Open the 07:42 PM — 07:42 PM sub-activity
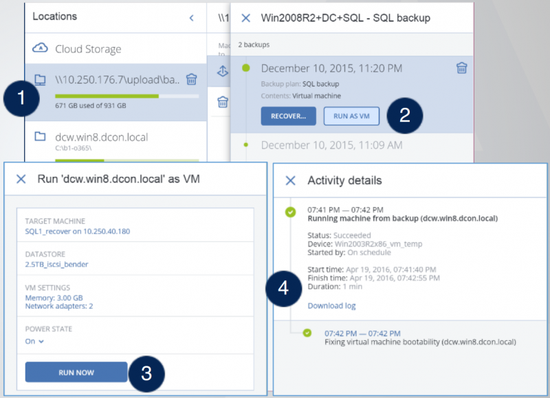 (x=362, y=333)
